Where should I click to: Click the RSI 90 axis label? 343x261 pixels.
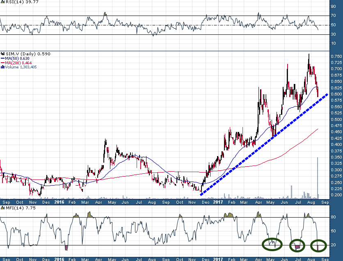click(x=334, y=6)
